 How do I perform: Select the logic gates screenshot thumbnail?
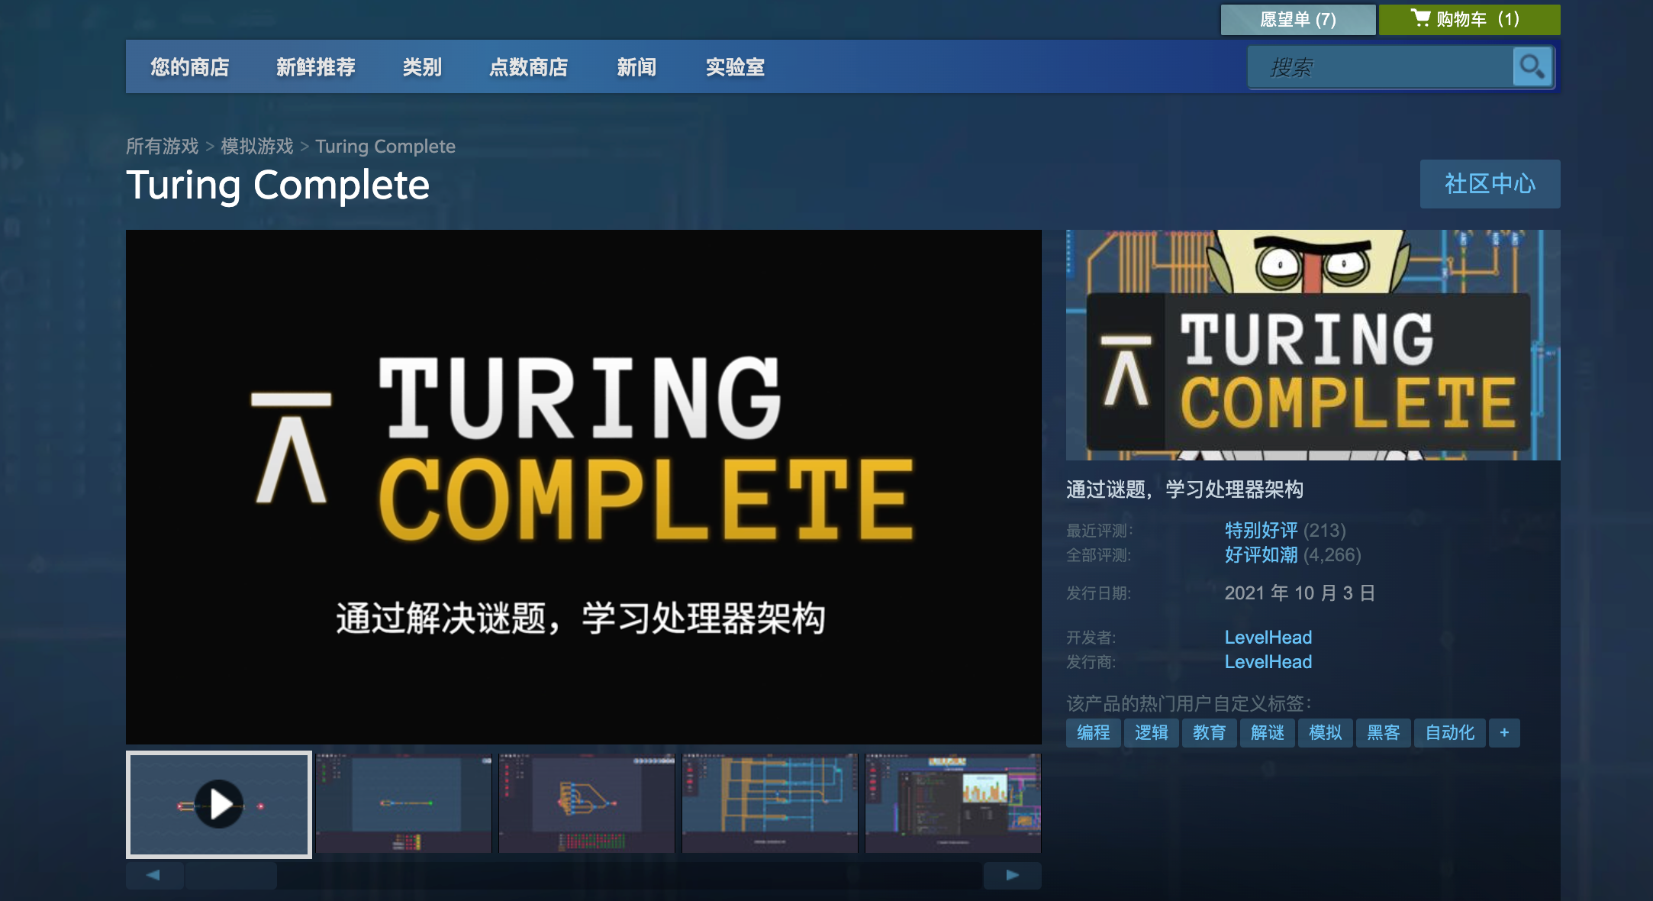[587, 803]
